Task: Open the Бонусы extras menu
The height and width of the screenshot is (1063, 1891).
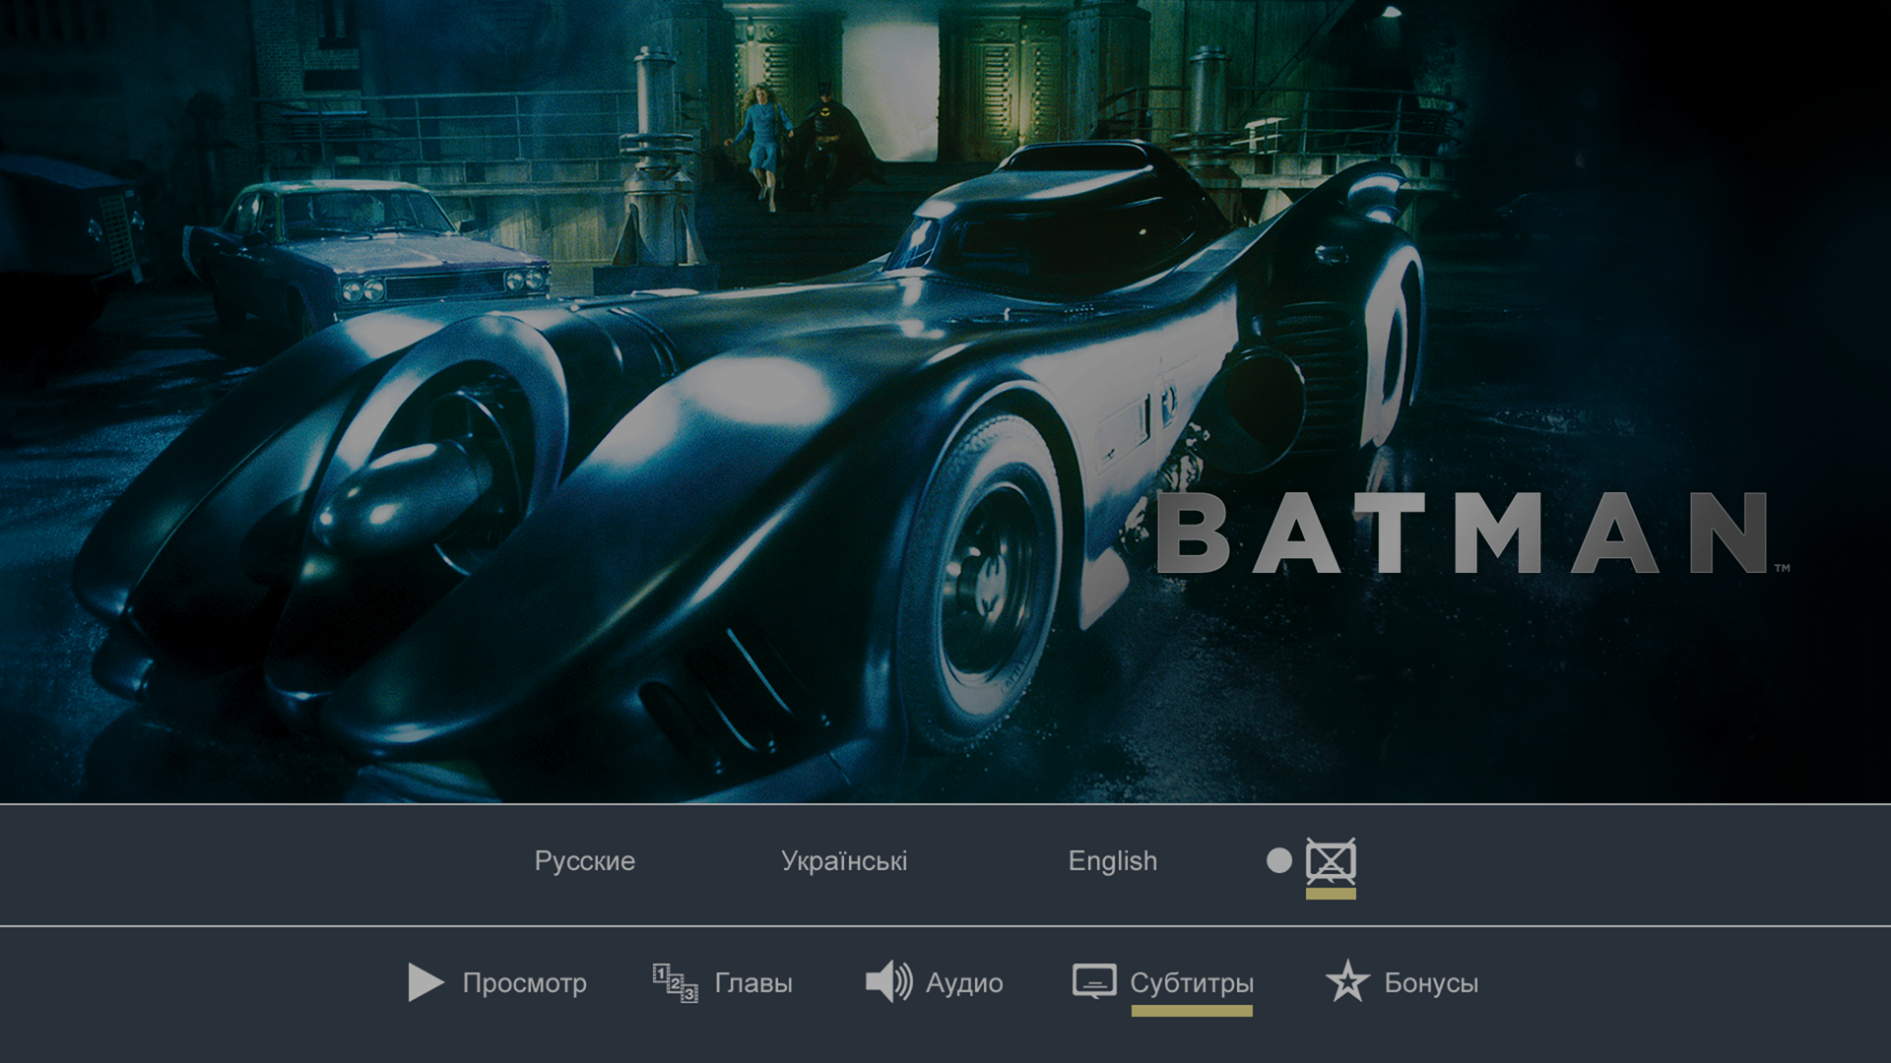Action: pyautogui.click(x=1431, y=982)
